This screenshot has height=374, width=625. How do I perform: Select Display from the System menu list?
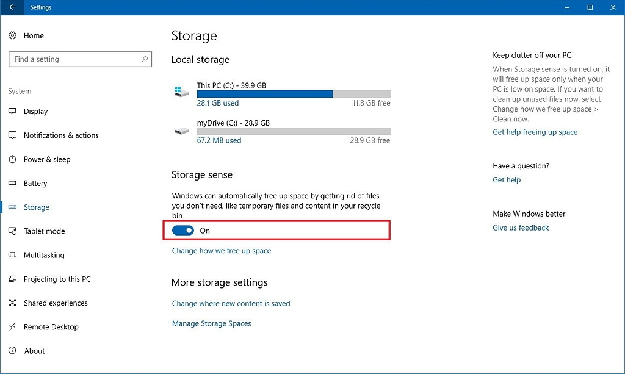[37, 112]
